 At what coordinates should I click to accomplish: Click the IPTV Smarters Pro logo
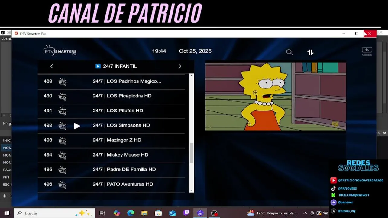(60, 50)
